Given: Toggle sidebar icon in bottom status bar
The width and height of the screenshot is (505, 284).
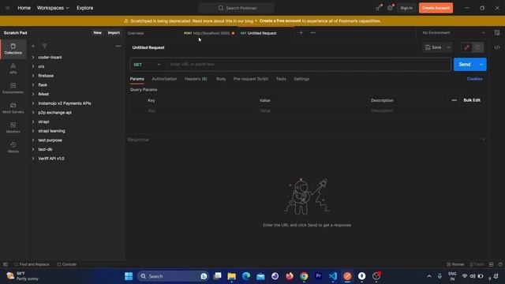Looking at the screenshot, I should [6, 264].
